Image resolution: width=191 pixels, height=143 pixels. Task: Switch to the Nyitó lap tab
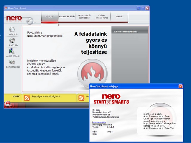pos(50,17)
